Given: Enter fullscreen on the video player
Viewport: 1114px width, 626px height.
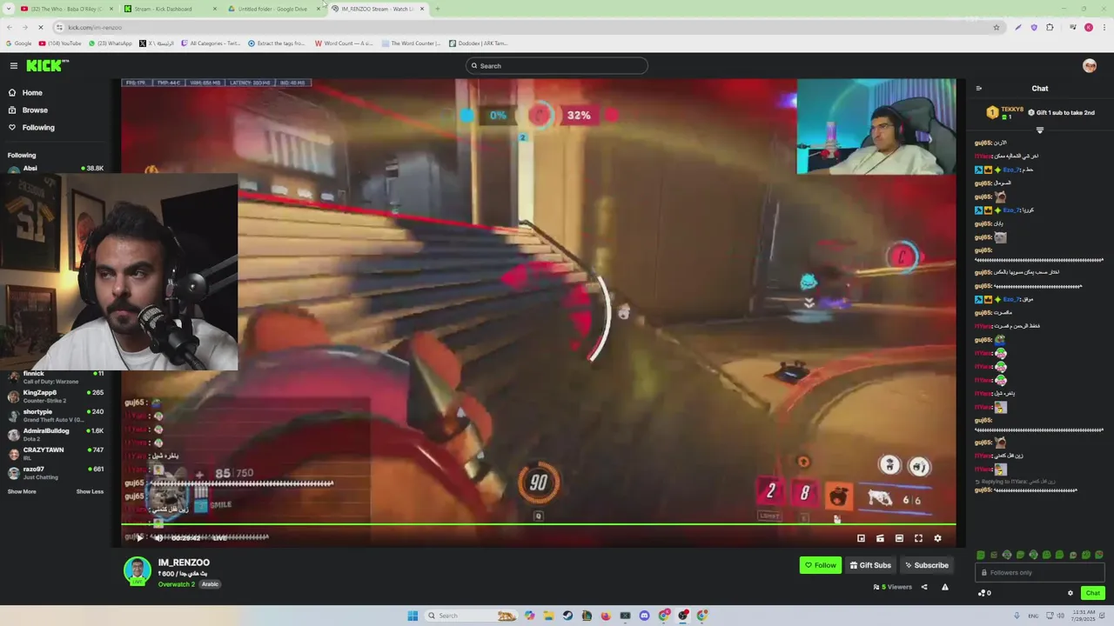Looking at the screenshot, I should tap(918, 538).
